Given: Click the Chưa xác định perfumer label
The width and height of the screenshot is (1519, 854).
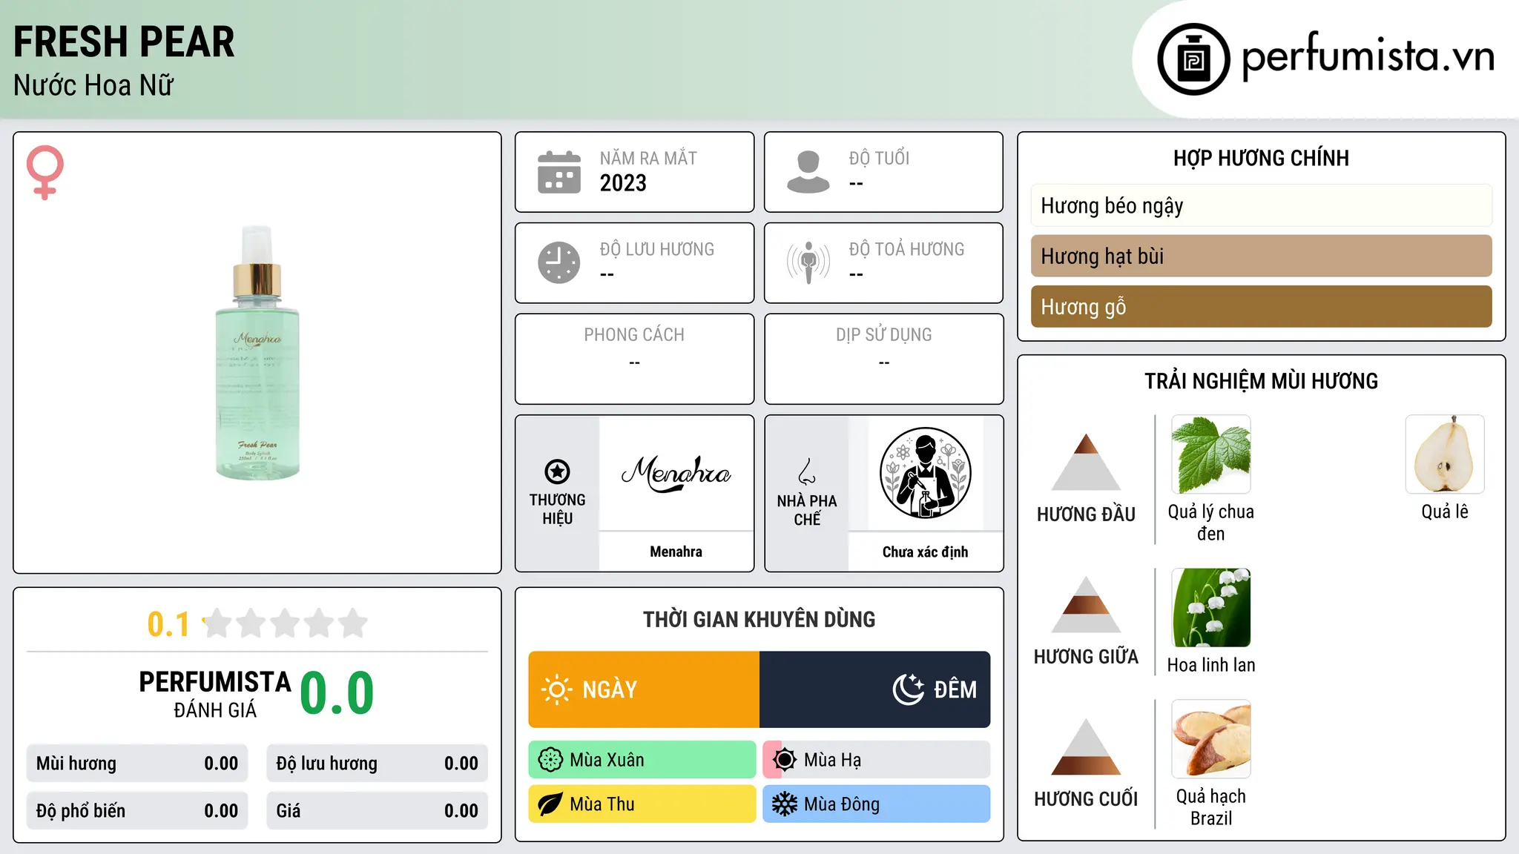Looking at the screenshot, I should pos(925,552).
